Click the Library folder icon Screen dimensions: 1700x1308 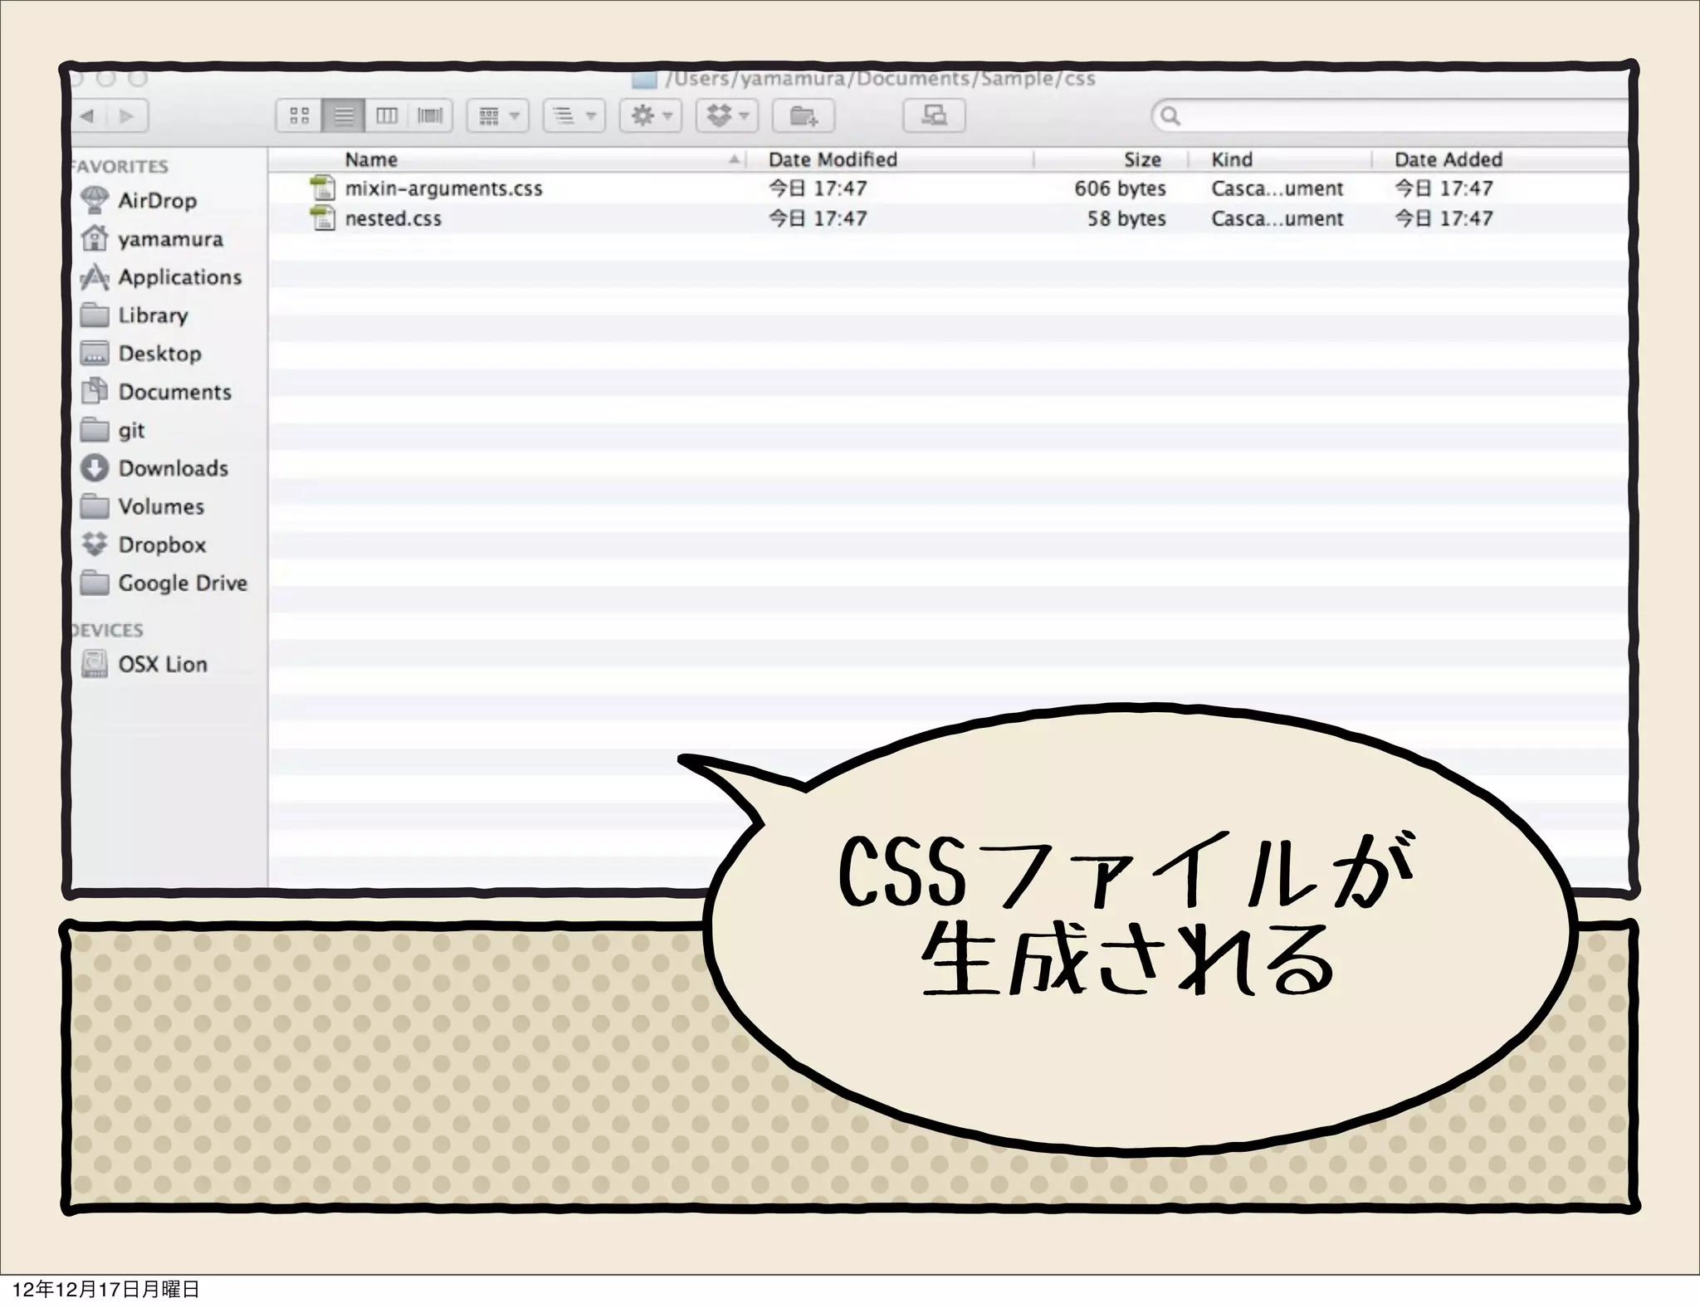(x=95, y=315)
